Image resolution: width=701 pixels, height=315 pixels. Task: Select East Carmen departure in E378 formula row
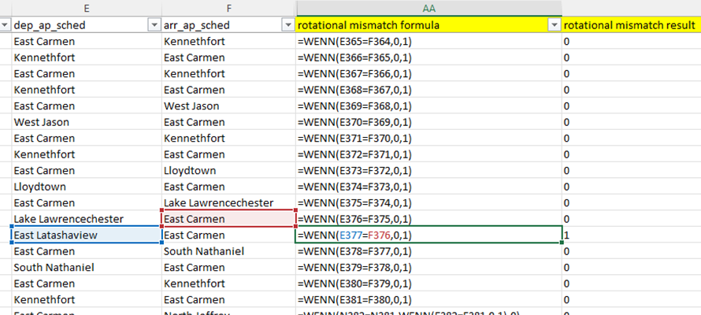pyautogui.click(x=87, y=251)
